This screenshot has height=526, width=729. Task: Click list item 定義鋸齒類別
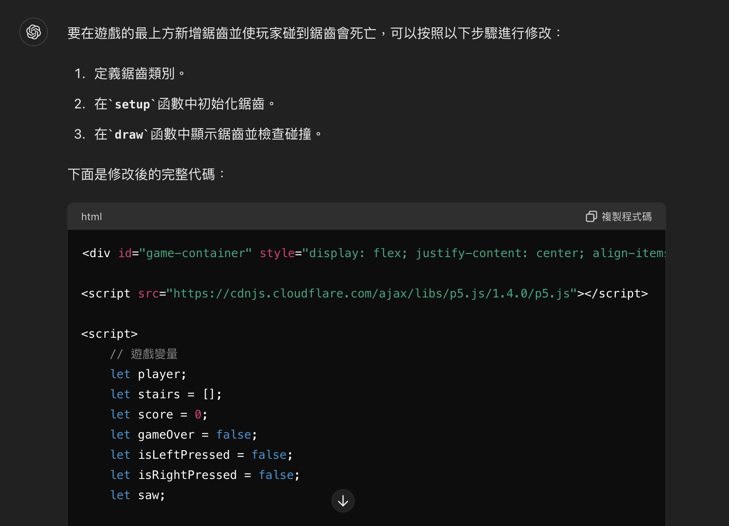point(140,74)
